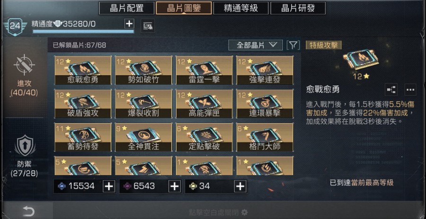Click the 精通度 progress bar
This screenshot has width=426, height=219.
click(x=83, y=32)
